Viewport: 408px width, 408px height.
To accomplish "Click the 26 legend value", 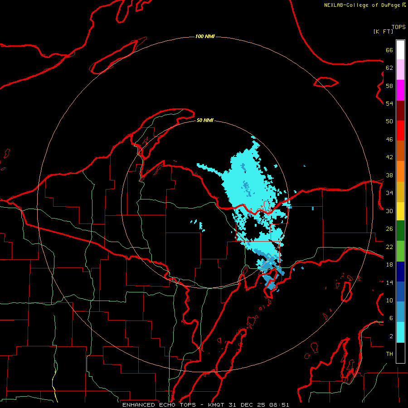I will [389, 229].
